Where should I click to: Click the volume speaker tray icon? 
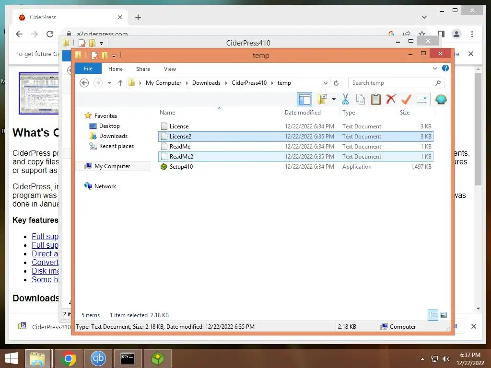pyautogui.click(x=445, y=359)
